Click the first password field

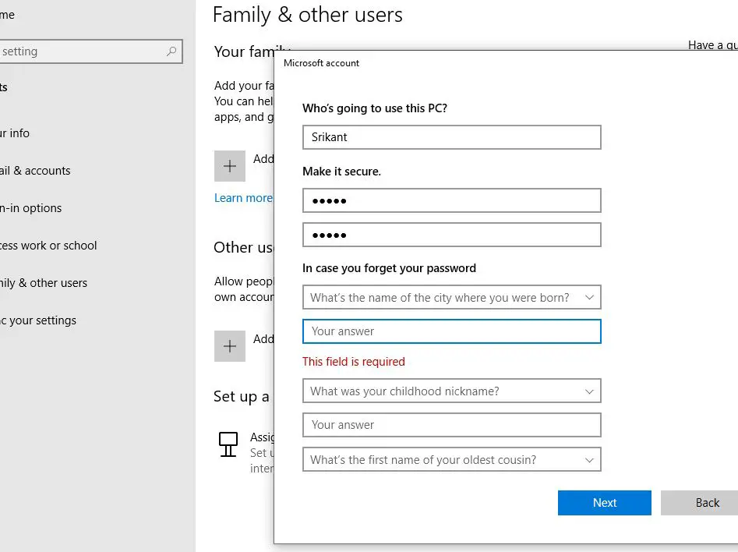(452, 200)
